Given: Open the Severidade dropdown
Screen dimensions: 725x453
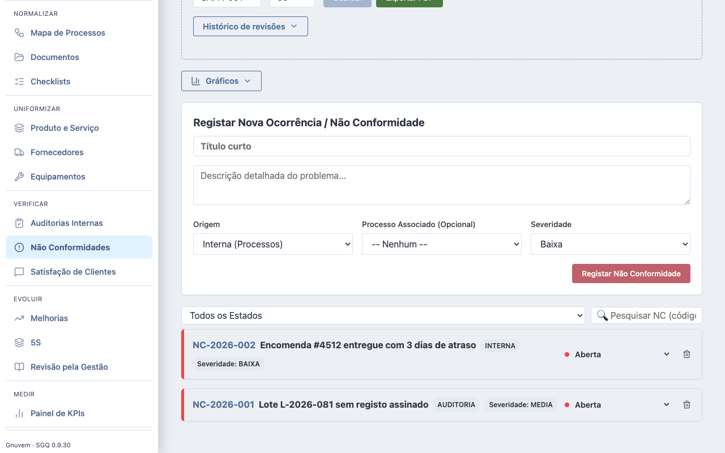Looking at the screenshot, I should 611,244.
